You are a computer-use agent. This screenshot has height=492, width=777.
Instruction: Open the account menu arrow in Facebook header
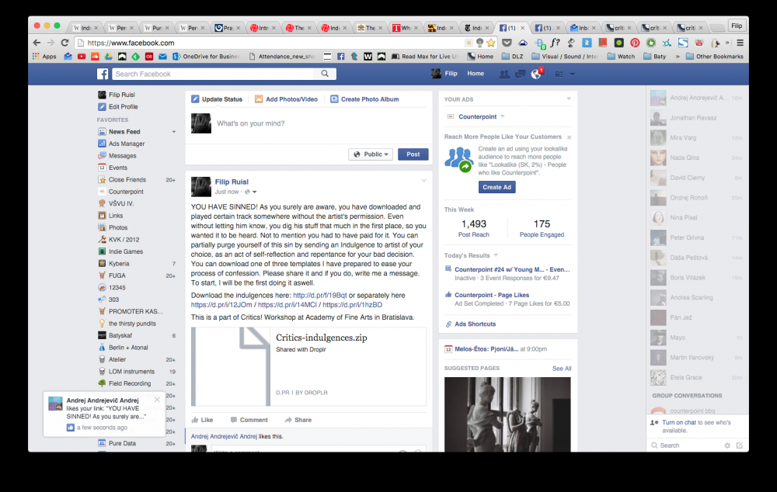click(x=573, y=74)
